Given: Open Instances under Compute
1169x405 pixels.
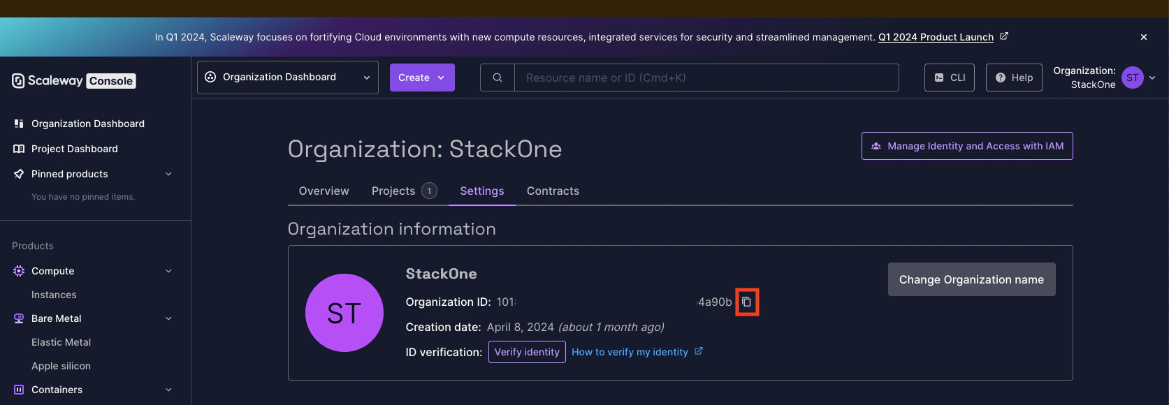Looking at the screenshot, I should tap(54, 295).
